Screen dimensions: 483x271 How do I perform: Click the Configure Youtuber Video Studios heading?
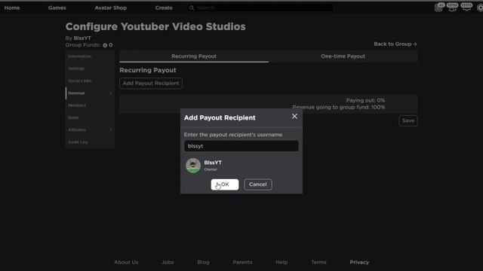(x=155, y=27)
